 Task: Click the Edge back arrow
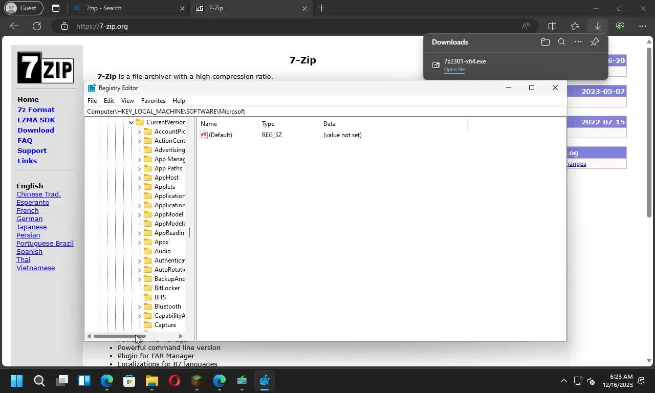pos(14,26)
